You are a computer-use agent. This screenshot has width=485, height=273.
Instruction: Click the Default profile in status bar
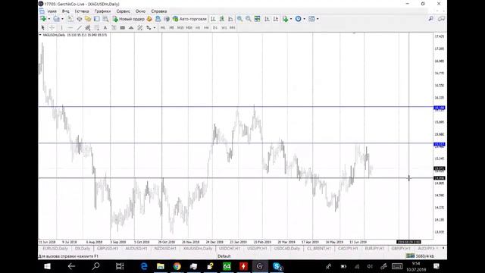click(x=224, y=256)
